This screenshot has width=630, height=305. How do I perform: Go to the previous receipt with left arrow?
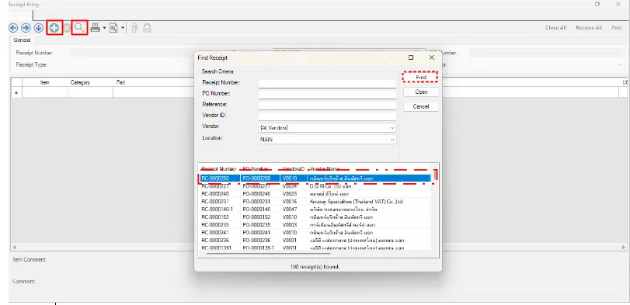[13, 28]
